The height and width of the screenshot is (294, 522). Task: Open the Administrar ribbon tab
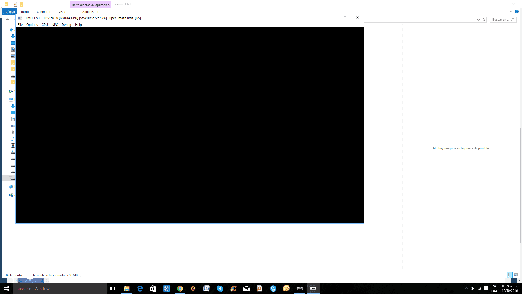point(90,12)
